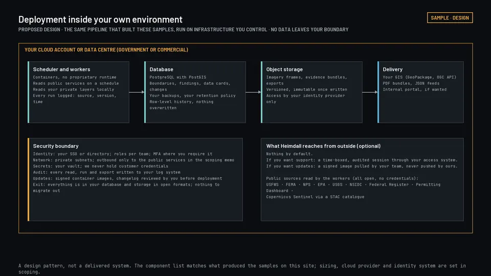Click 'Containers, no proprietary runtime' line
The height and width of the screenshot is (276, 491).
tap(75, 77)
